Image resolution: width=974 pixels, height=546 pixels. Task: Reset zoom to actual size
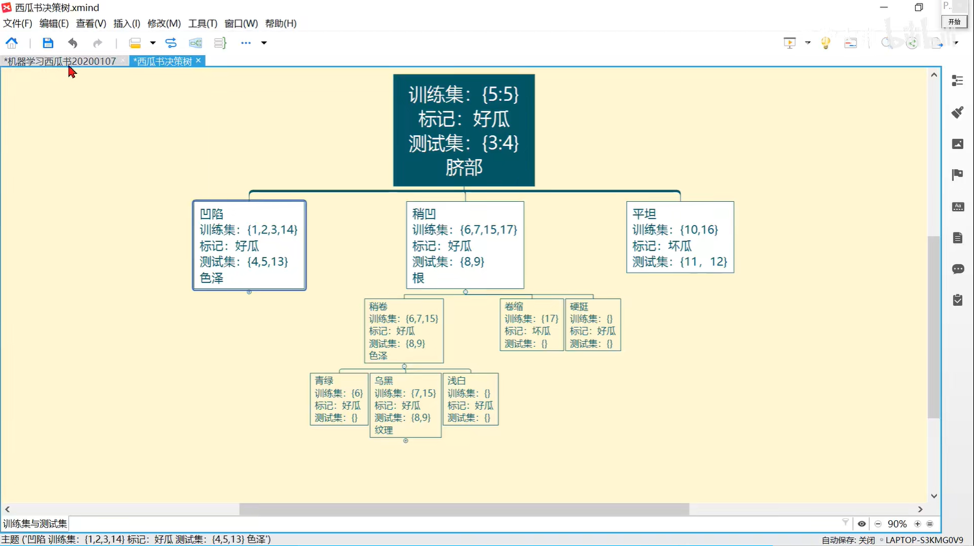tap(930, 524)
